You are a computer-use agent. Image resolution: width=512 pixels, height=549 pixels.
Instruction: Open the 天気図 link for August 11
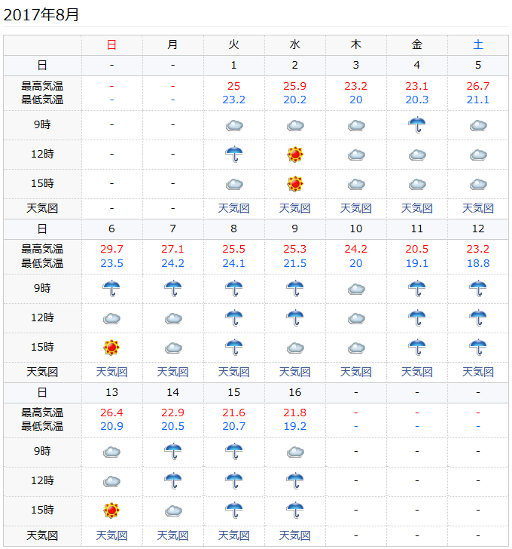point(417,372)
